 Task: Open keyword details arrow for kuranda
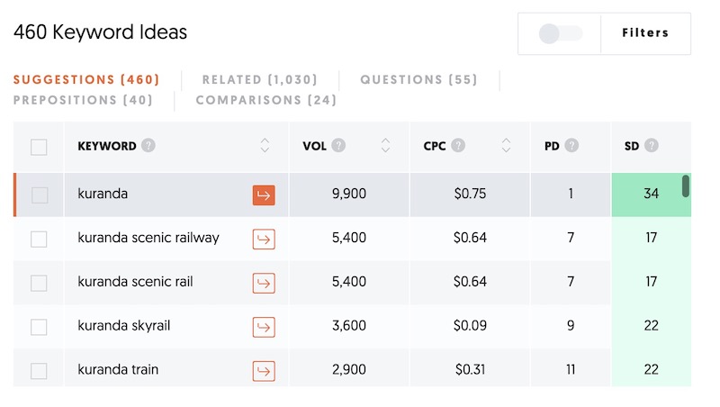264,195
